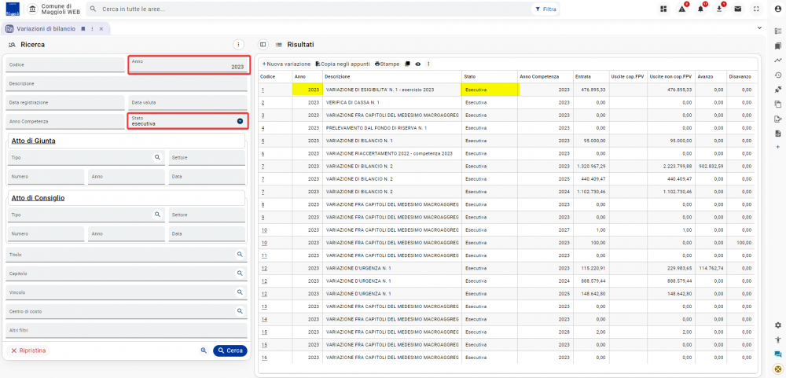
Task: Open the user account profile icon
Action: pos(778,9)
